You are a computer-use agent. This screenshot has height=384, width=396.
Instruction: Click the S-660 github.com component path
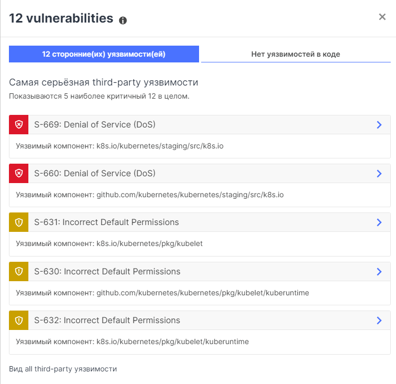point(190,195)
